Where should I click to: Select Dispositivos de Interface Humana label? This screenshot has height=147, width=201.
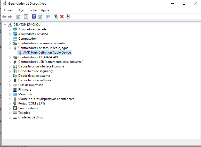[41, 66]
